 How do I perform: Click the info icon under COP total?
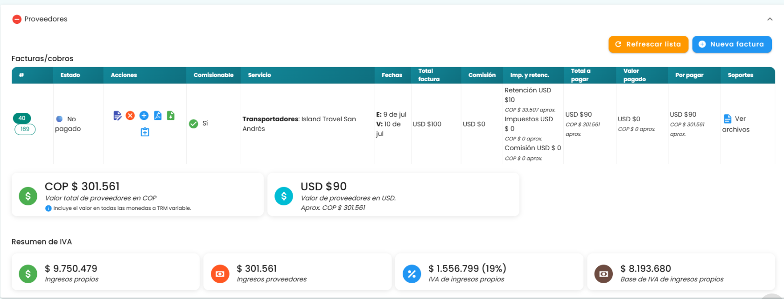coord(48,209)
